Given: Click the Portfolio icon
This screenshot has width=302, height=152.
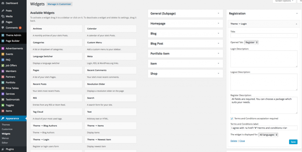Looking at the screenshot, I should 3,83.
